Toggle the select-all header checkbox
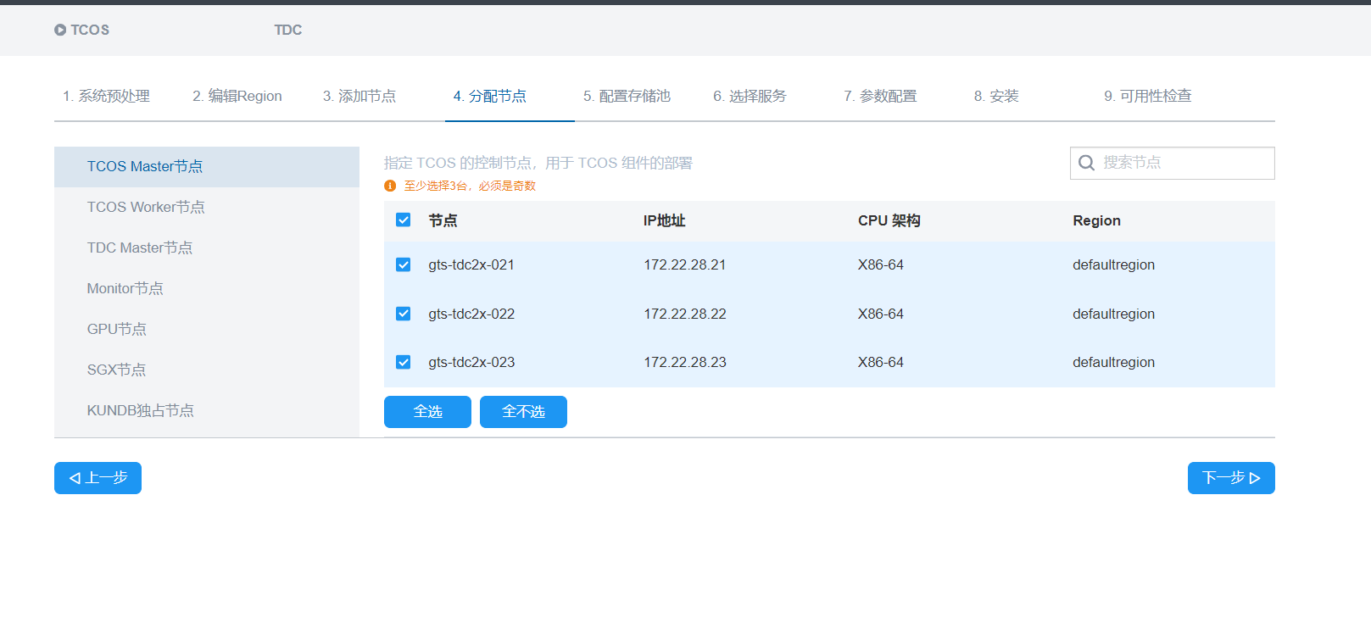 pyautogui.click(x=404, y=220)
